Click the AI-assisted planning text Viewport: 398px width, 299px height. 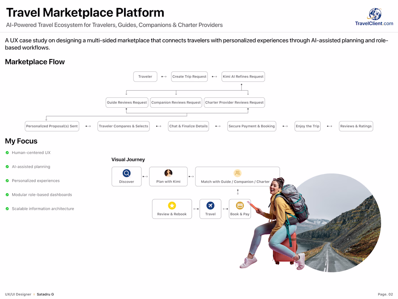click(x=31, y=167)
